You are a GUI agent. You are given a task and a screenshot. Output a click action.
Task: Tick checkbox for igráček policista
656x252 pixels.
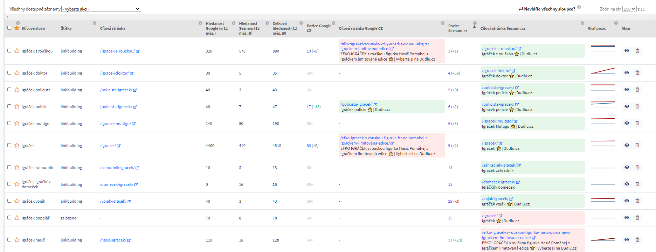9,90
